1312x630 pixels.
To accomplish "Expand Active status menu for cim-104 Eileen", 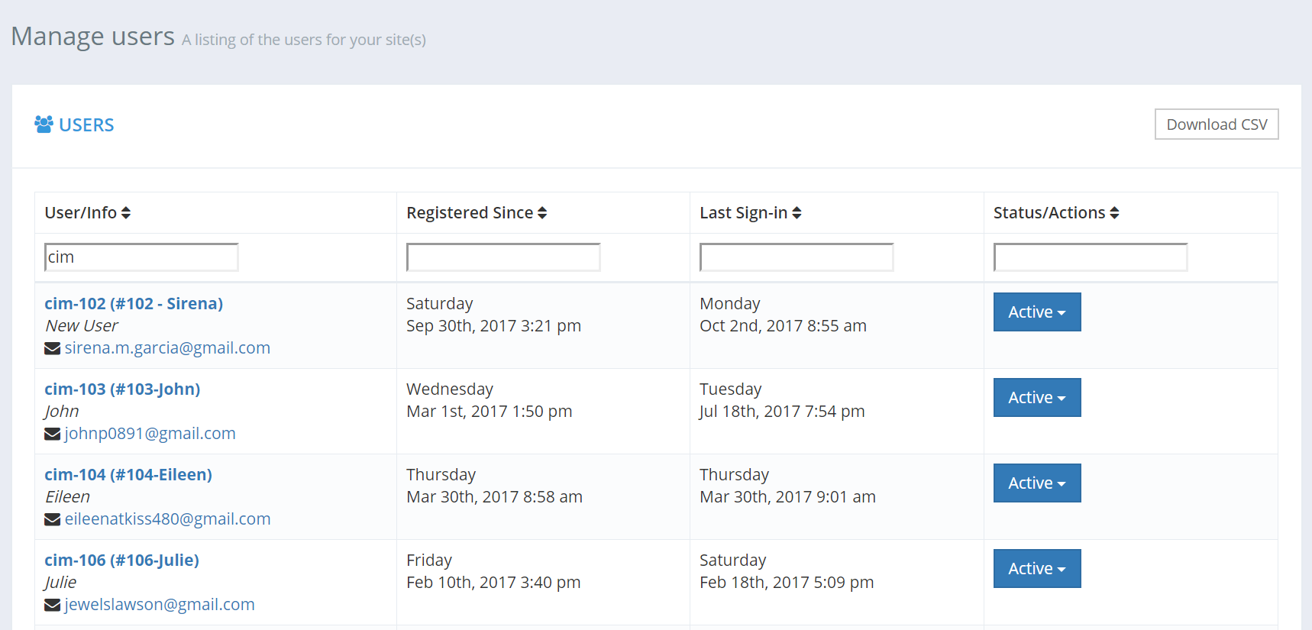I will pos(1037,483).
